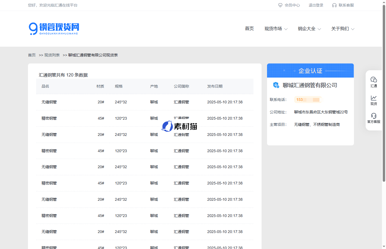Click the 钢管现货网 site logo

(54, 29)
